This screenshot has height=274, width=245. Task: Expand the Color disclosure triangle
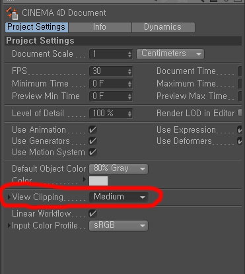[85, 180]
